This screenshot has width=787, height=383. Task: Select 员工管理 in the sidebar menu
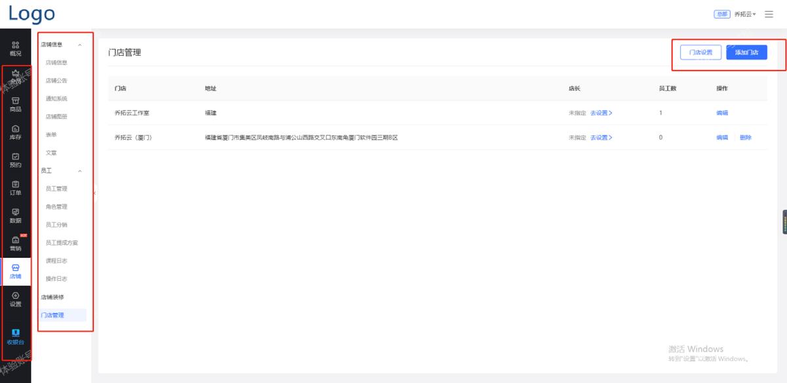click(56, 188)
